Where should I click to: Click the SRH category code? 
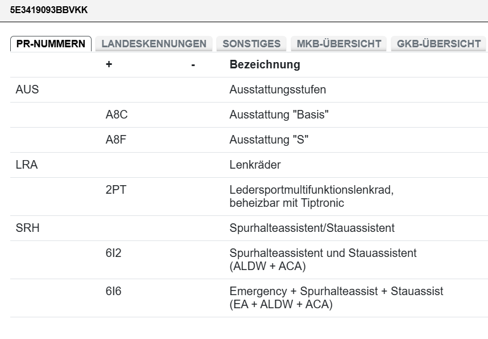tap(27, 228)
